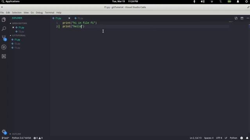The height and width of the screenshot is (140, 250).
Task: Change indentation via Spaces: 4
Action: [x=209, y=138]
